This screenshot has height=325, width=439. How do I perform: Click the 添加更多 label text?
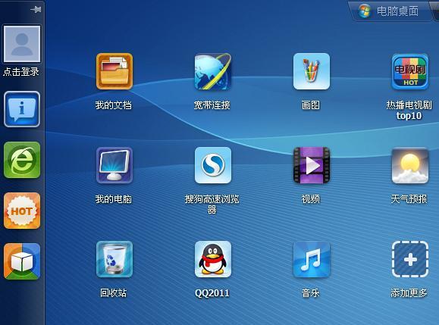[409, 293]
